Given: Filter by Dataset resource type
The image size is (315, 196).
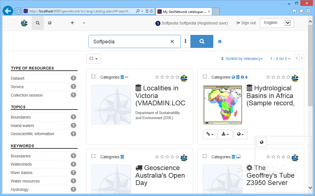Looking at the screenshot, I should coord(44,78).
